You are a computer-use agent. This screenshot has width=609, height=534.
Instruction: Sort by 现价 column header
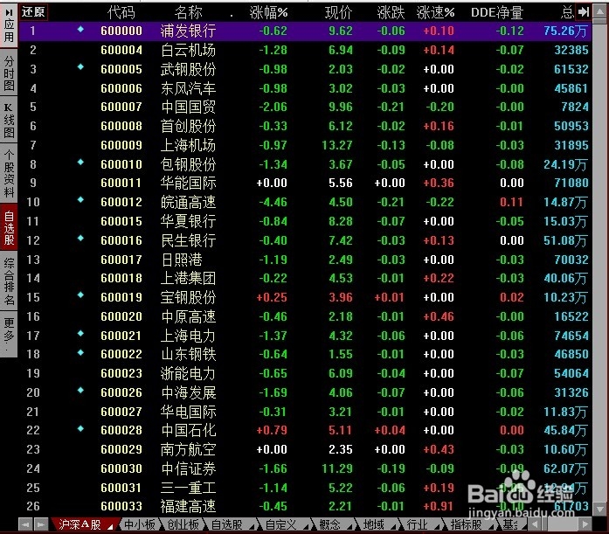(339, 13)
